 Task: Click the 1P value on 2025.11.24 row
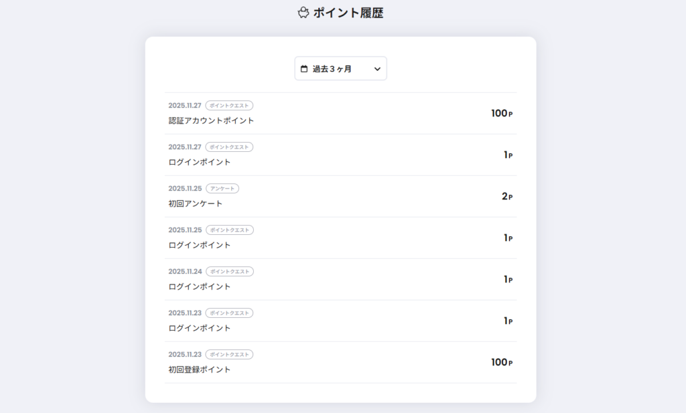click(508, 279)
